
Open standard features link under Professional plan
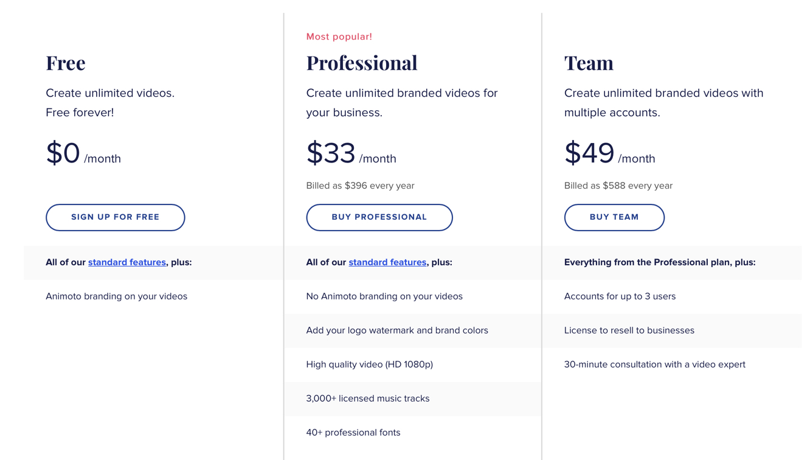[387, 262]
